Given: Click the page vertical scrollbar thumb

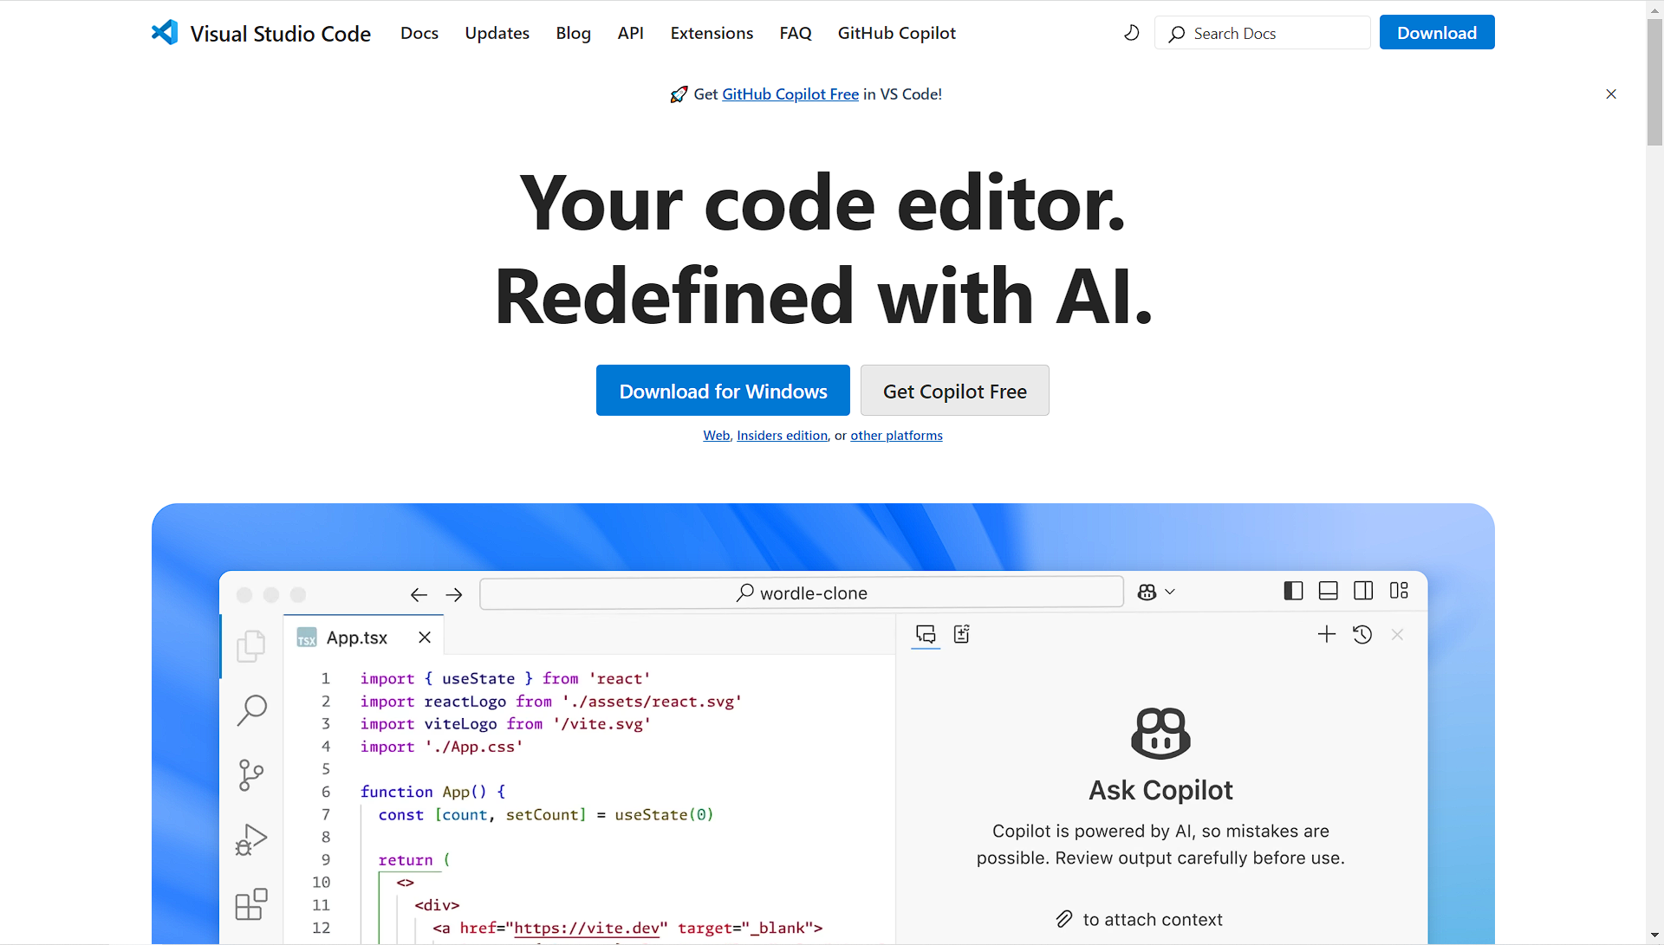Looking at the screenshot, I should [x=1654, y=82].
